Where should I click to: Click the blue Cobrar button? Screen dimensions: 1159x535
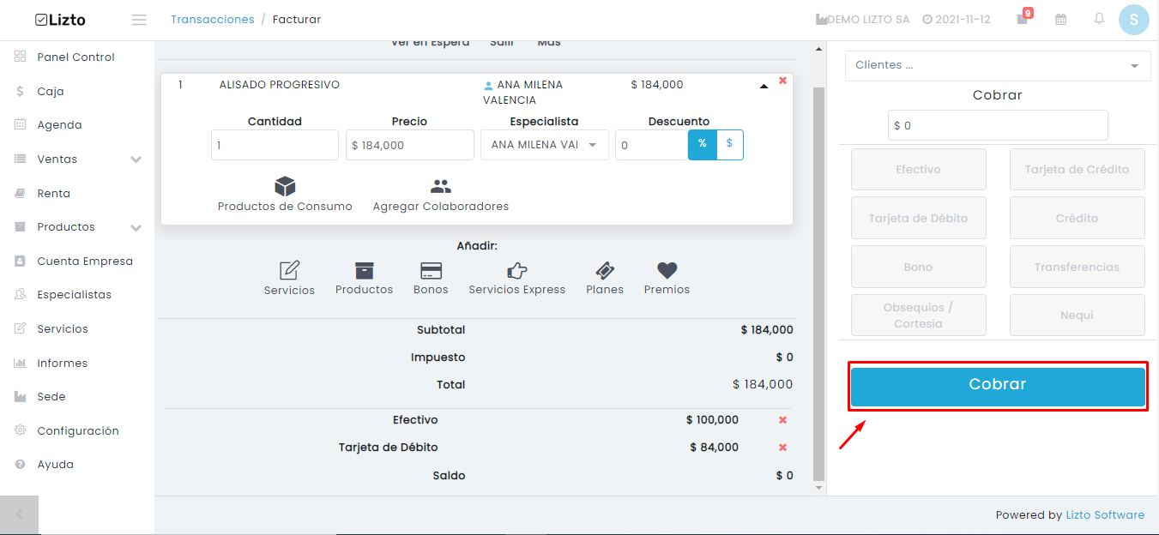[x=998, y=386]
